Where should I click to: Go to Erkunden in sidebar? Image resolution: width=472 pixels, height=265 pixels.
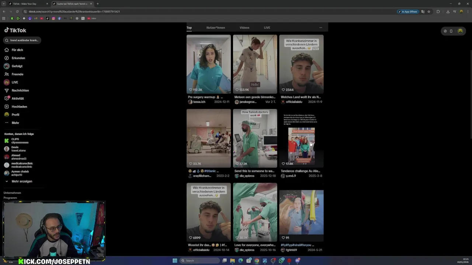(x=15, y=58)
